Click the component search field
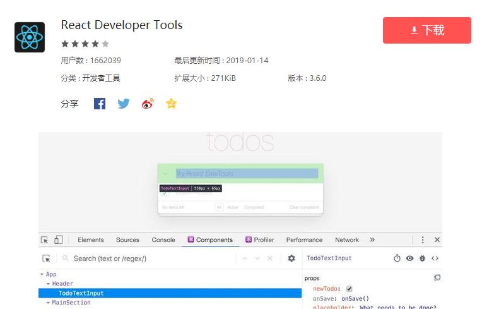This screenshot has height=309, width=482. [x=148, y=258]
